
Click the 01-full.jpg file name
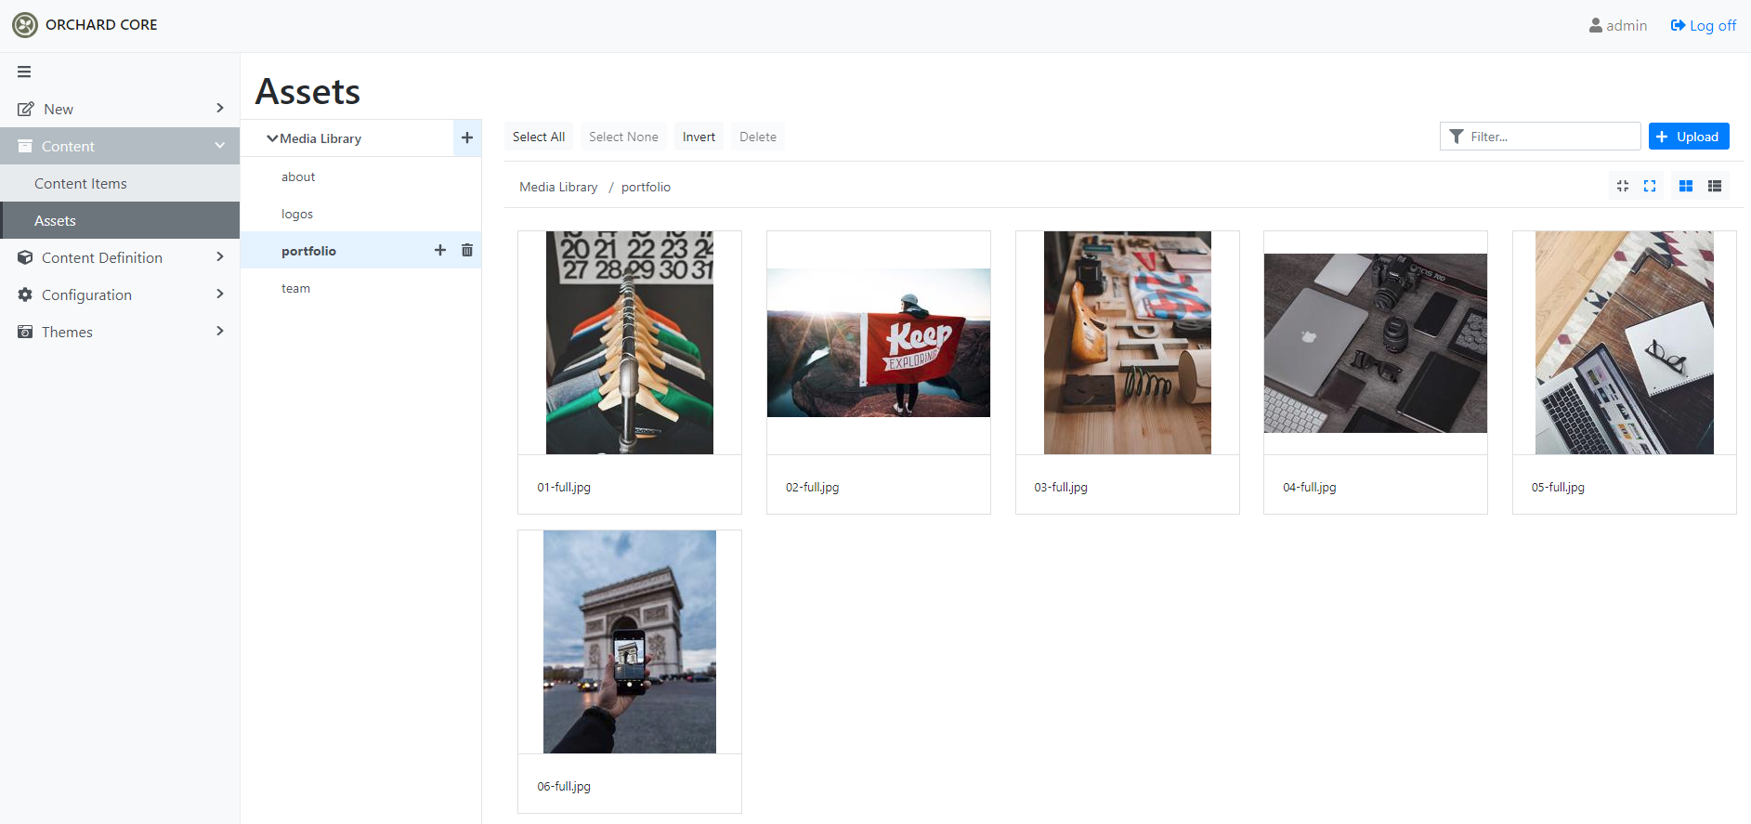pyautogui.click(x=564, y=487)
